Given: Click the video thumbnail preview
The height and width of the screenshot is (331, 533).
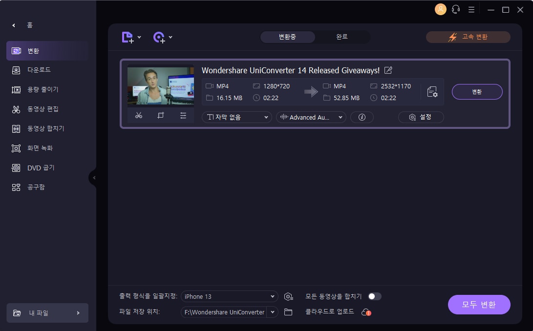Looking at the screenshot, I should pos(160,85).
